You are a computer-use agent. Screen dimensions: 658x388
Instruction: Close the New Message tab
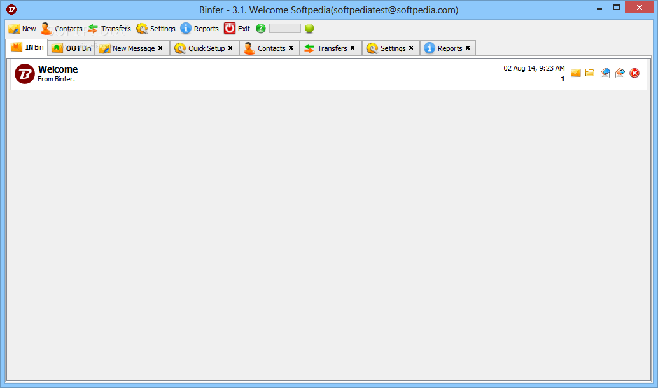point(160,48)
